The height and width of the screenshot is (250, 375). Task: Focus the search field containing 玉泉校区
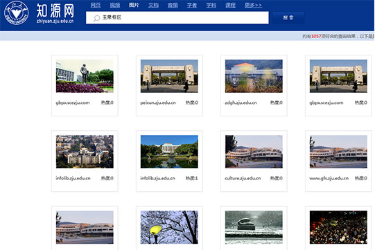point(177,18)
